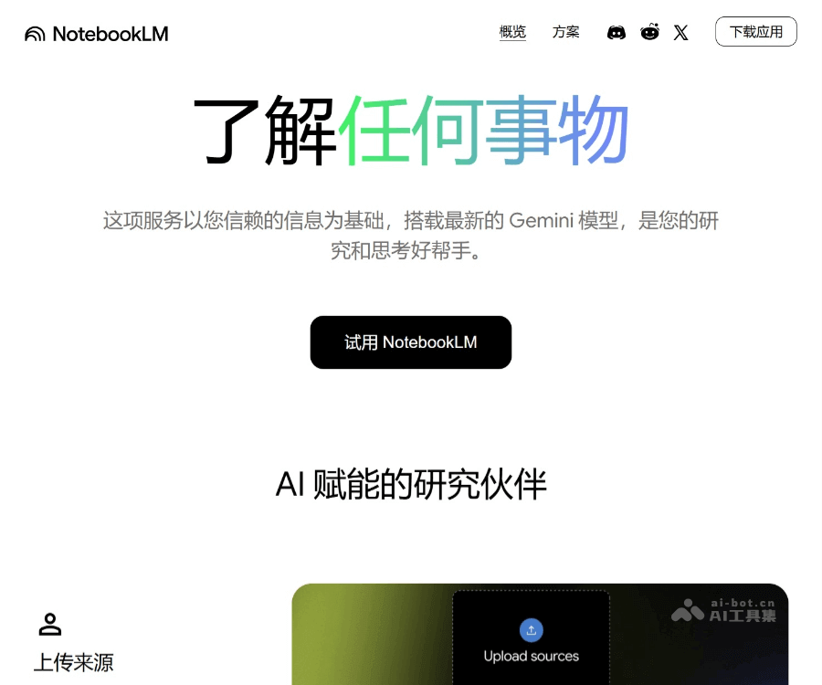
Task: Open the ai-bot.cn link in the watermark
Action: 742,604
